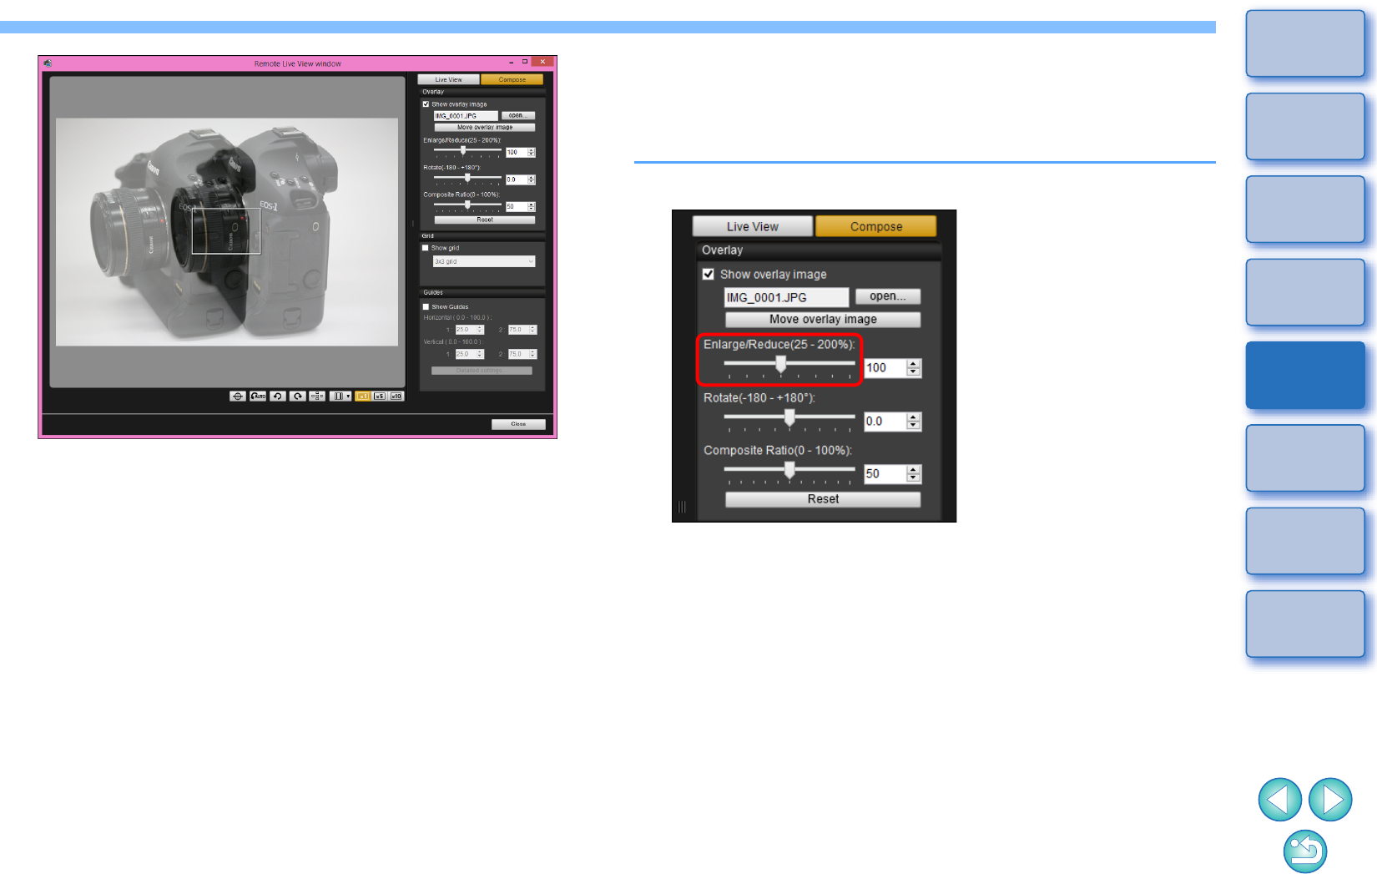
Task: Click open... button in enlarged panel
Action: click(x=888, y=296)
